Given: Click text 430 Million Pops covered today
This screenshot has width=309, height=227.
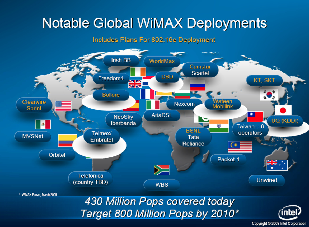Looking at the screenshot, I should click(160, 202).
